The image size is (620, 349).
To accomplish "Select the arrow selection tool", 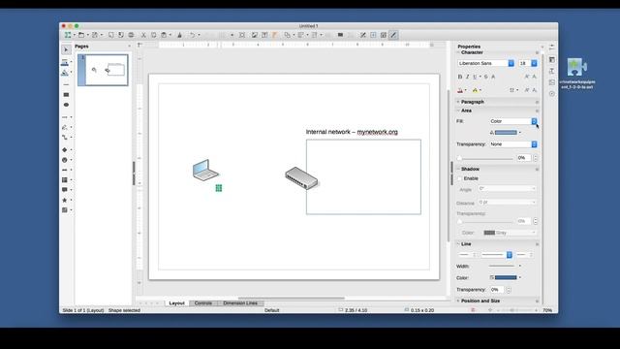I will pos(66,49).
